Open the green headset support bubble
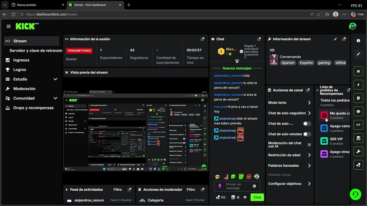 coord(356,194)
